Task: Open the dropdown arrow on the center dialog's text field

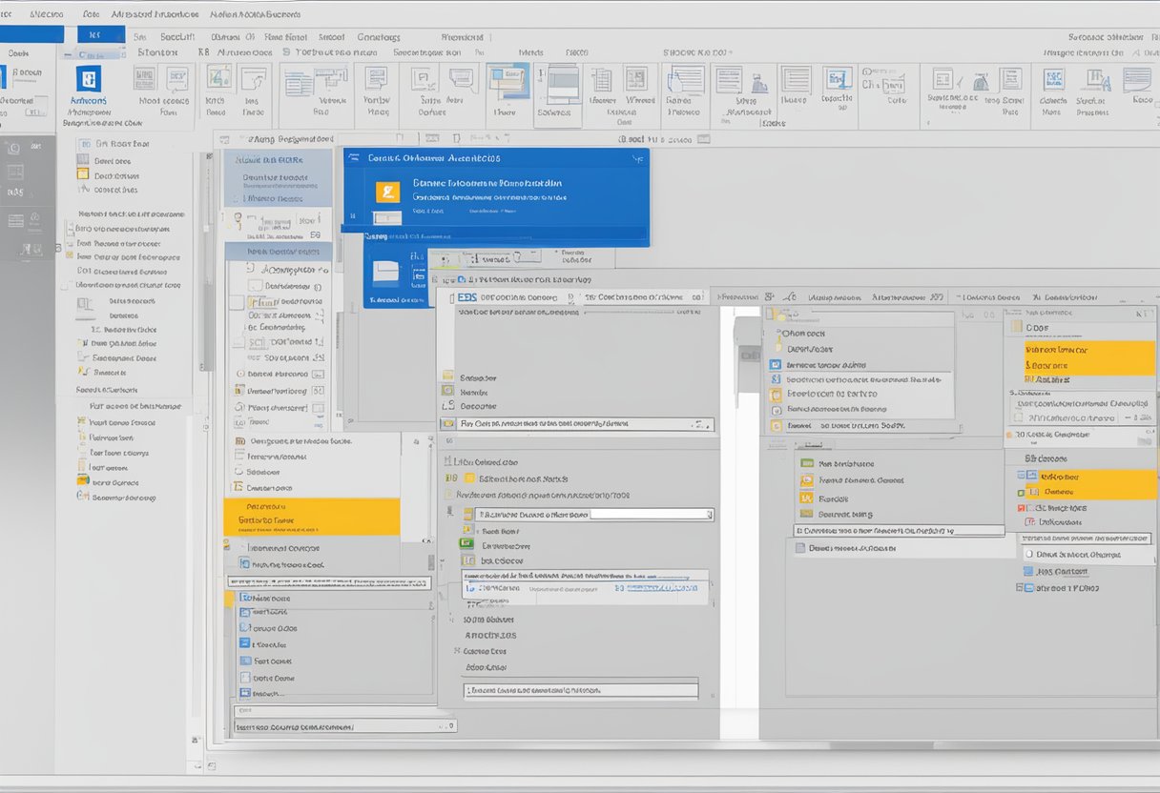Action: (x=709, y=515)
